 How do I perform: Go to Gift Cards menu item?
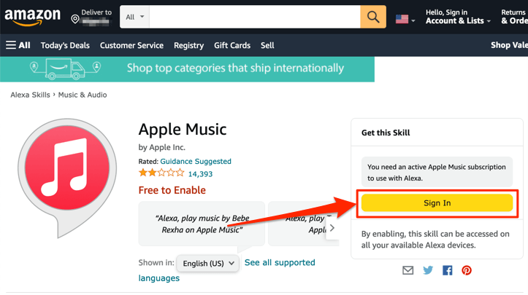coord(232,45)
